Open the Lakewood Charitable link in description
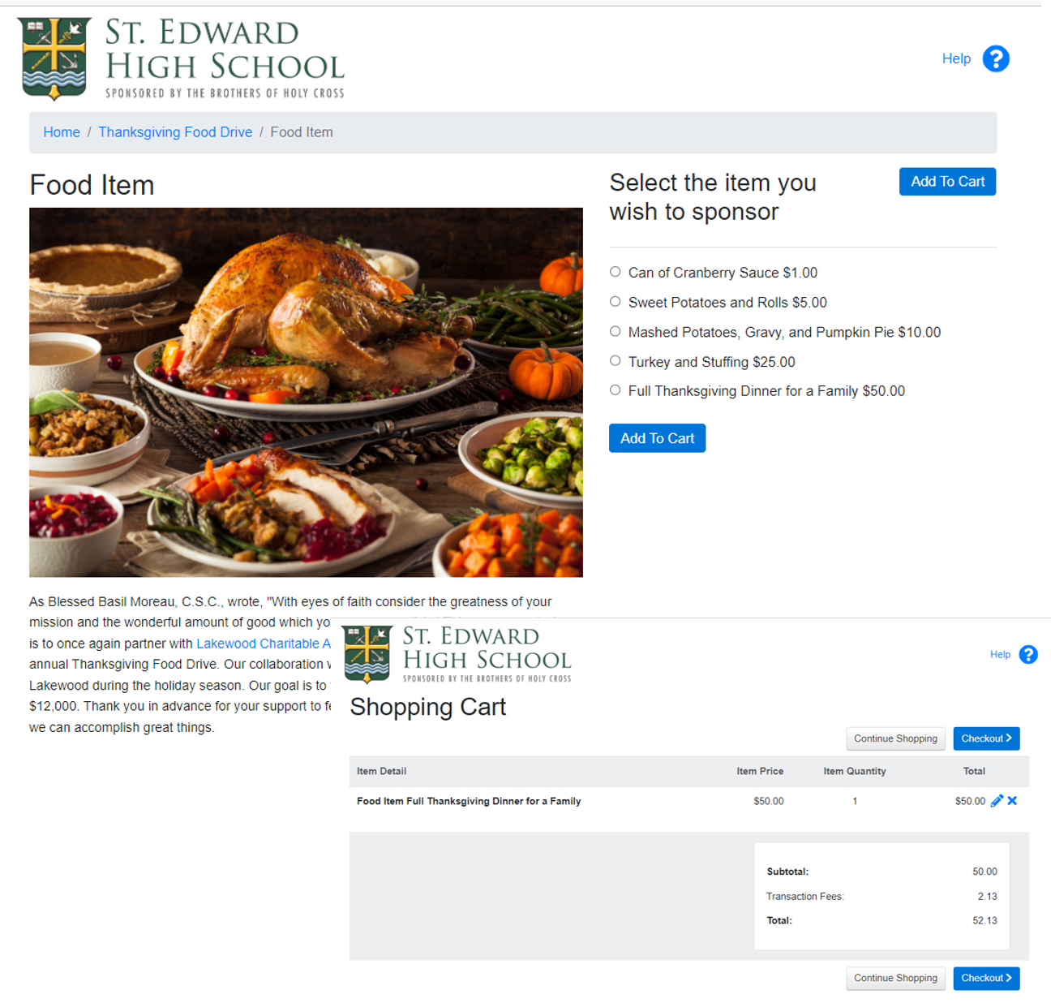Screen dimensions: 1051x1003 264,644
